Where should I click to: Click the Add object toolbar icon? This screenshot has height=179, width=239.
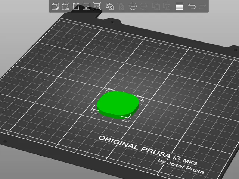[55, 6]
